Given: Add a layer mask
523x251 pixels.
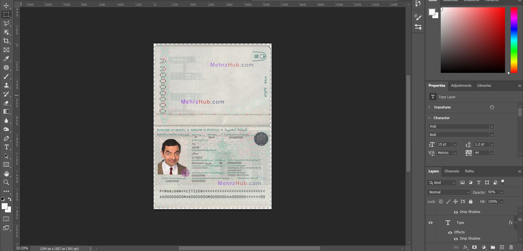Looking at the screenshot, I should pos(474,247).
